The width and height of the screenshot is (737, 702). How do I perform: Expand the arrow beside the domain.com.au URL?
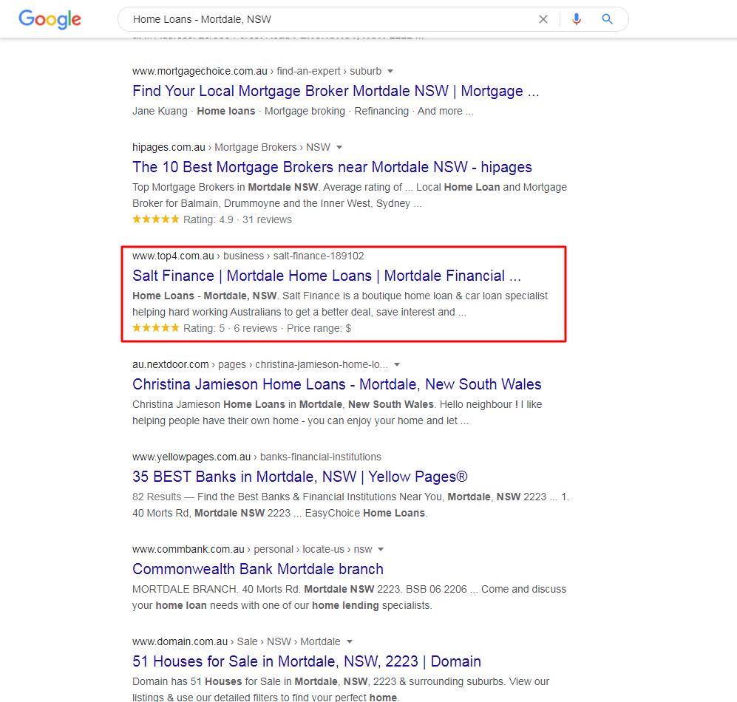point(349,642)
